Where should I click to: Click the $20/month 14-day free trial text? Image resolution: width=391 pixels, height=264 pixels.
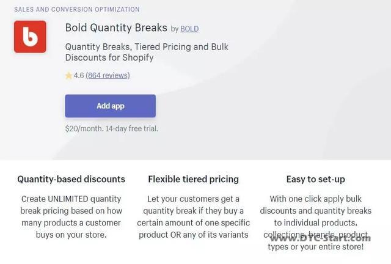tap(112, 129)
